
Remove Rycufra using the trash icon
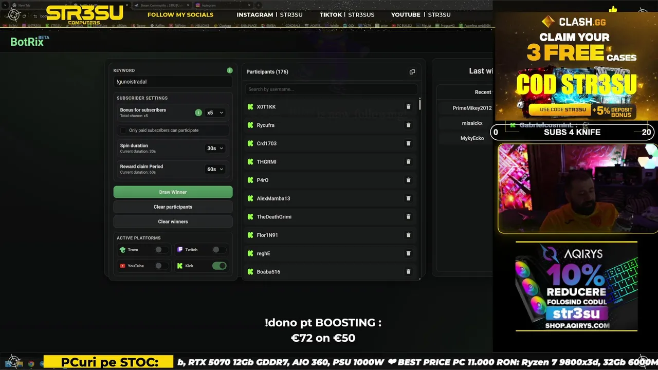tap(408, 125)
